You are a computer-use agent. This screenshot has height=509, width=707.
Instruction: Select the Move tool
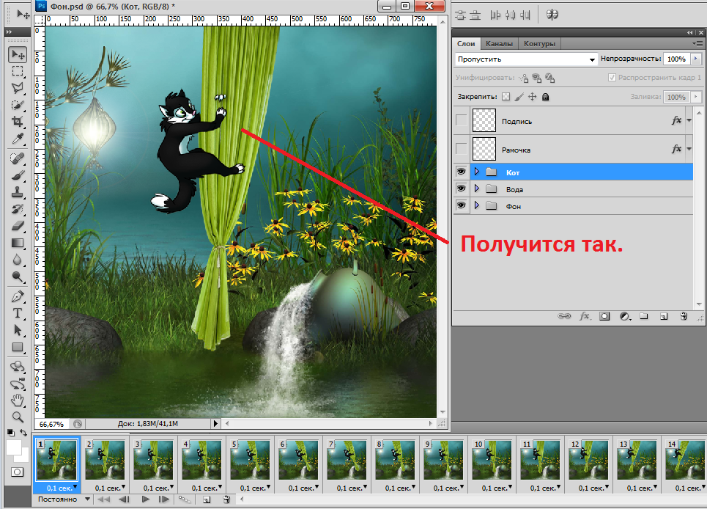(x=18, y=55)
